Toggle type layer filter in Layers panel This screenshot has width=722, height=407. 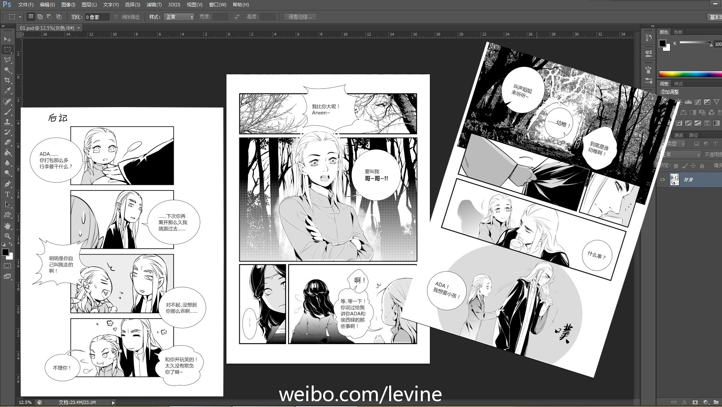click(715, 144)
